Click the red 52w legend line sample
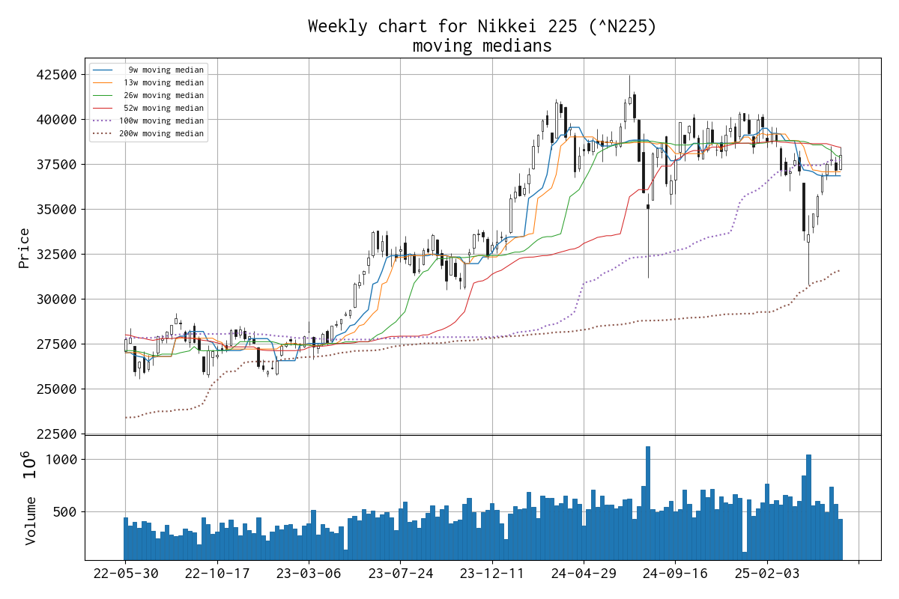 tap(103, 108)
